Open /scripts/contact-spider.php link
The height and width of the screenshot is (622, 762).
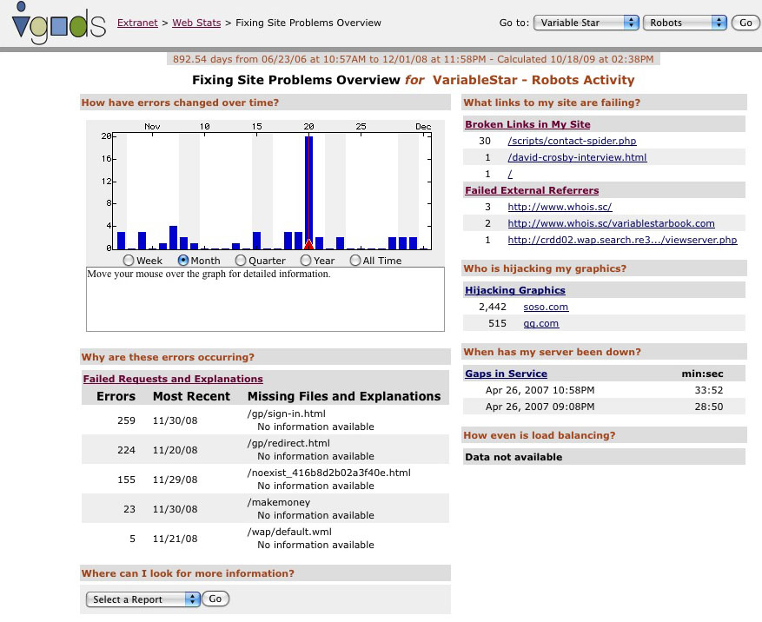coord(572,141)
